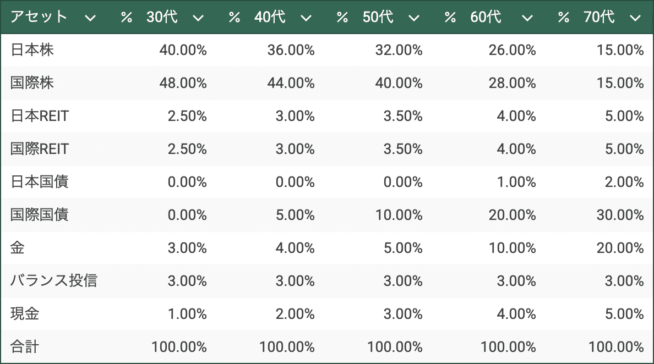Select the 国際株 row label cell

coord(32,84)
